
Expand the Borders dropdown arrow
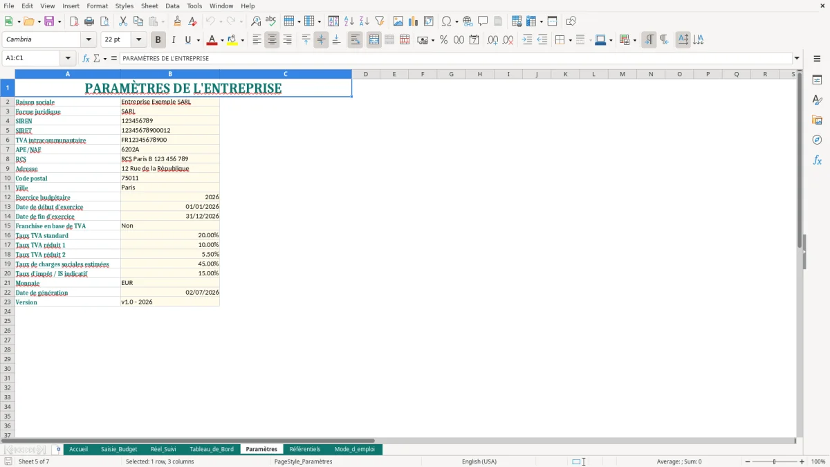pyautogui.click(x=570, y=40)
